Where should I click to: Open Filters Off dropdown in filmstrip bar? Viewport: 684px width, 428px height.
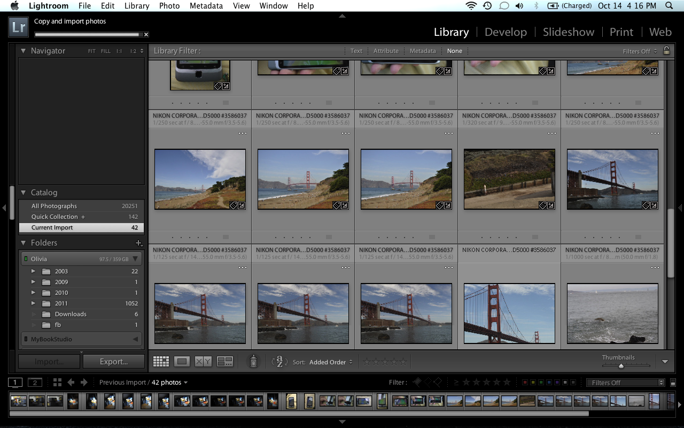(625, 383)
